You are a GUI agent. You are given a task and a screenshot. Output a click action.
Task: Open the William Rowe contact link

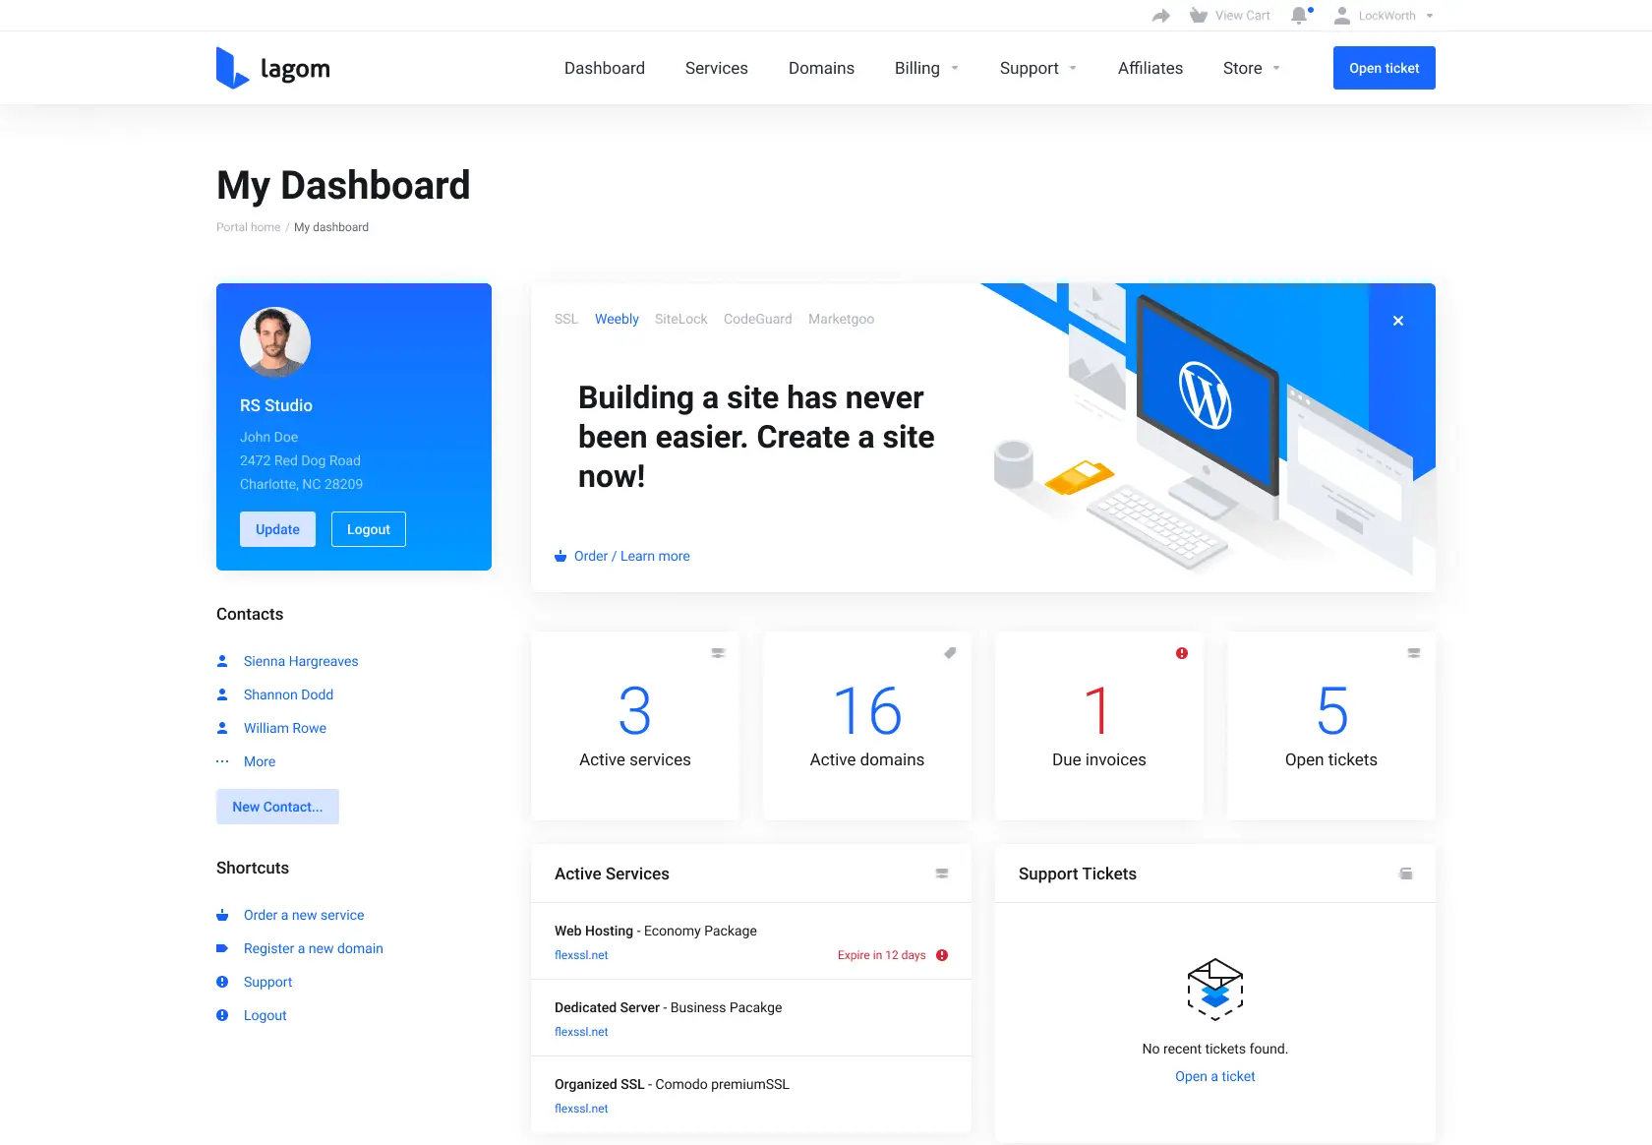pos(285,728)
